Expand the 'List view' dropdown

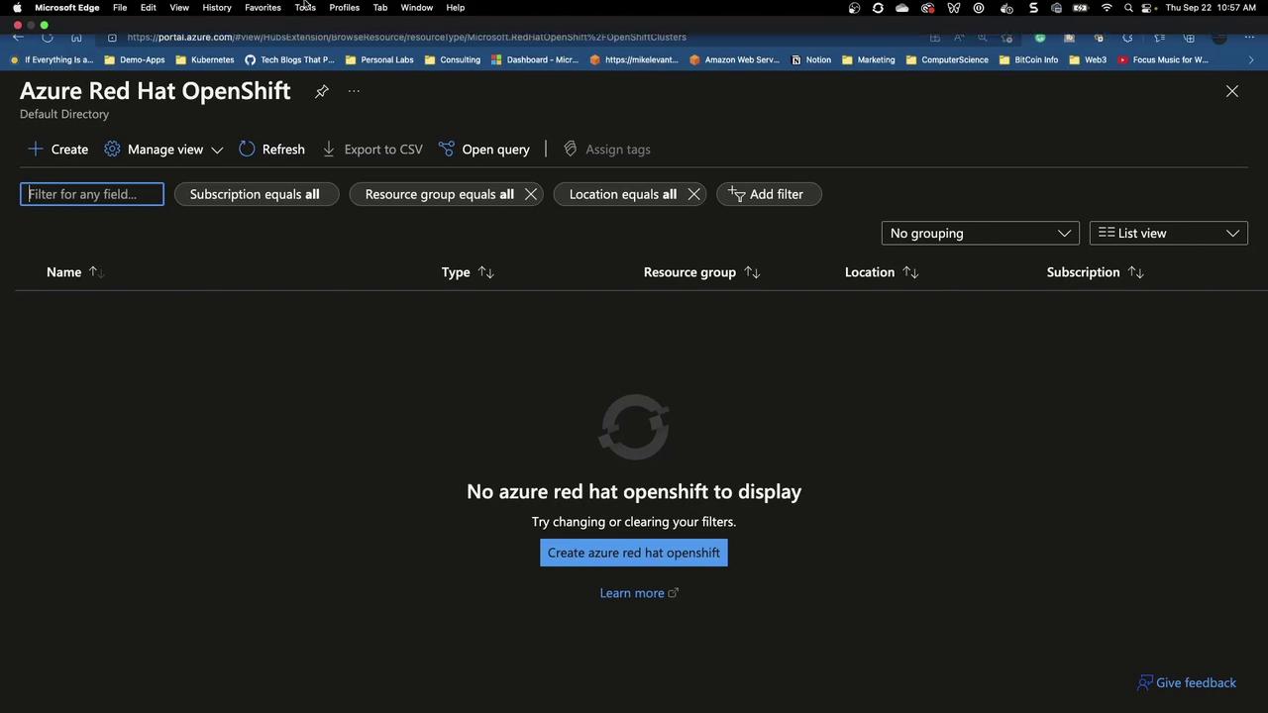1169,233
